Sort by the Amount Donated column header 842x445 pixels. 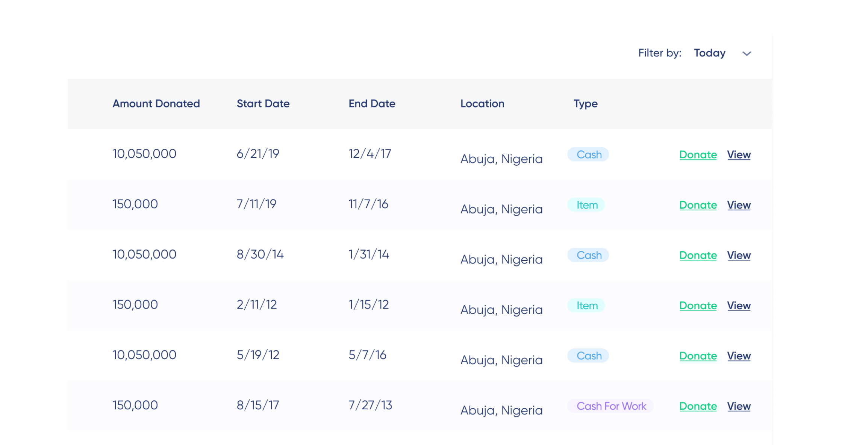pyautogui.click(x=156, y=104)
